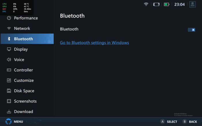Click the battery indicator icon
202x126 pixels.
[x=167, y=4]
